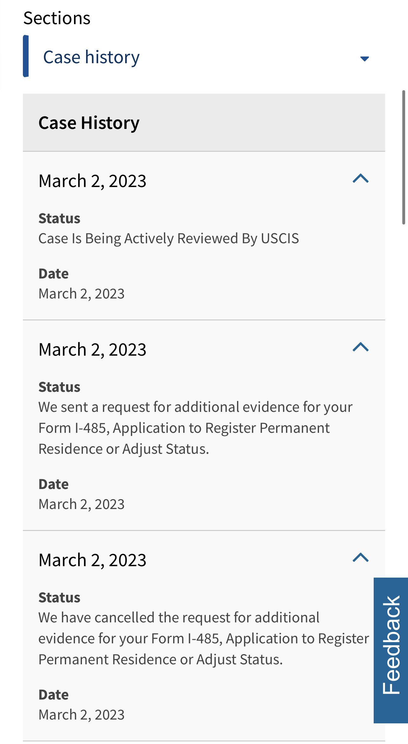Click the date value under the sent request status
Image resolution: width=408 pixels, height=744 pixels.
81,504
